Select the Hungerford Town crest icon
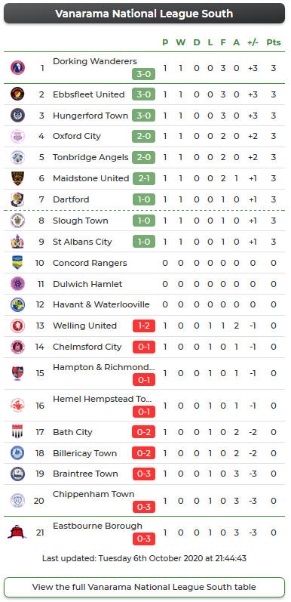This screenshot has width=291, height=602. (17, 115)
